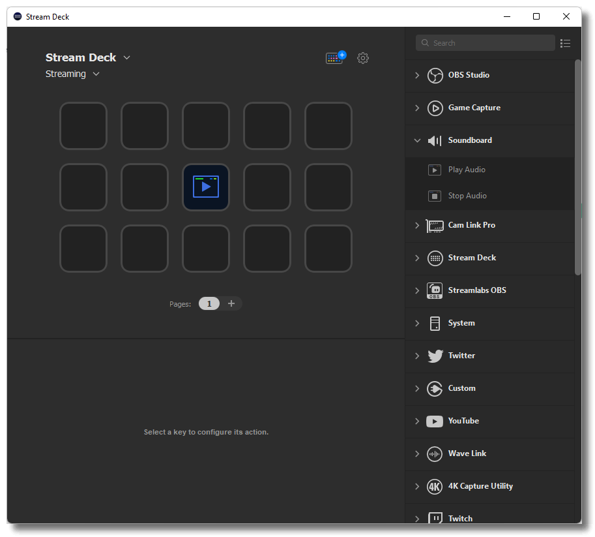The width and height of the screenshot is (595, 537).
Task: Expand the Game Capture category chevron
Action: tap(417, 108)
